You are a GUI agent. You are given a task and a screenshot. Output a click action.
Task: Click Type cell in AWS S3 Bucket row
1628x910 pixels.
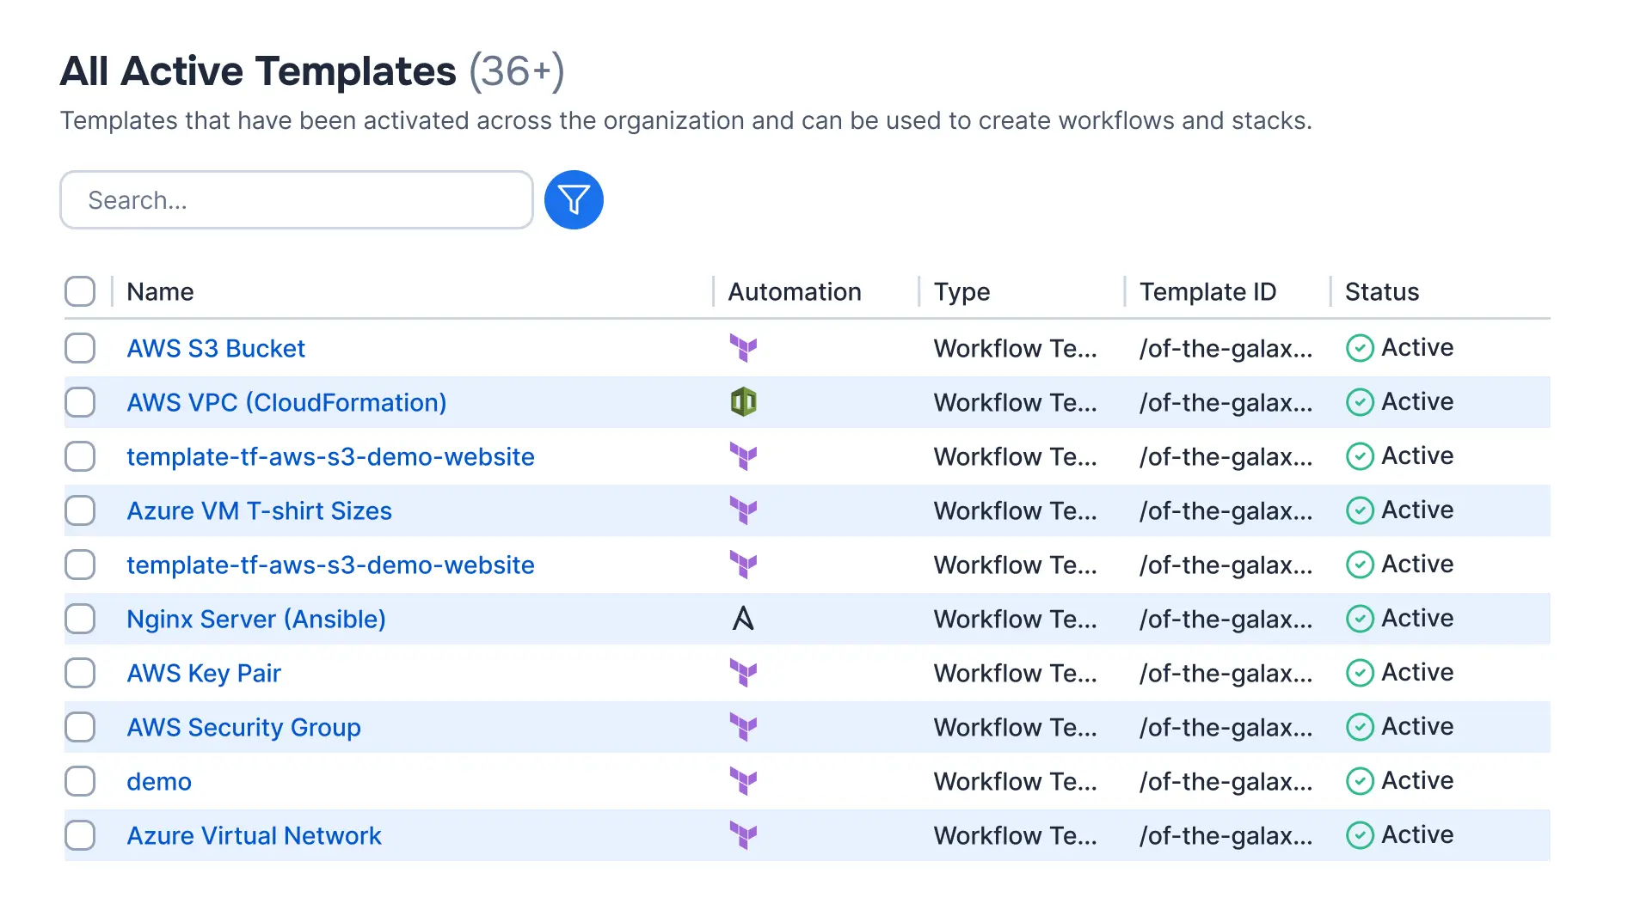click(1016, 348)
